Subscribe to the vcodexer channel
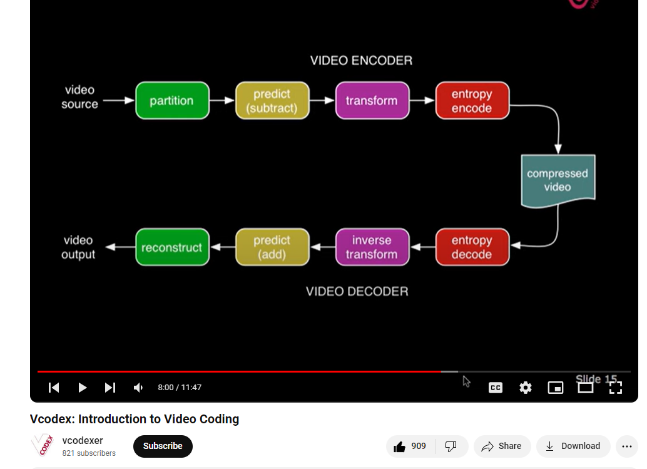Screen dimensions: 647x469 163,446
